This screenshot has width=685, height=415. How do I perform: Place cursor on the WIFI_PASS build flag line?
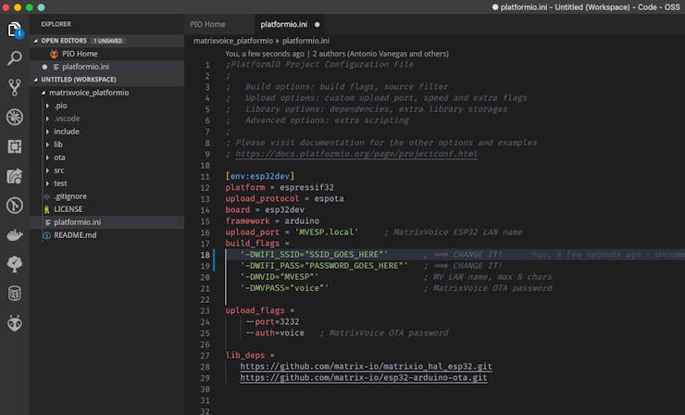pos(324,266)
